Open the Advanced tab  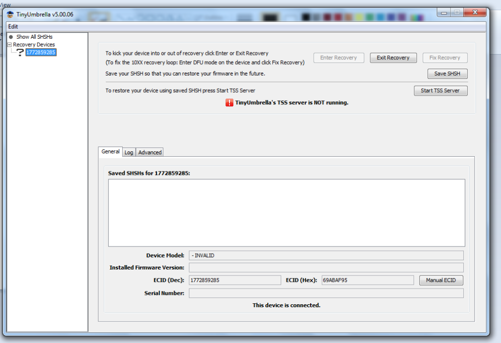pyautogui.click(x=150, y=152)
